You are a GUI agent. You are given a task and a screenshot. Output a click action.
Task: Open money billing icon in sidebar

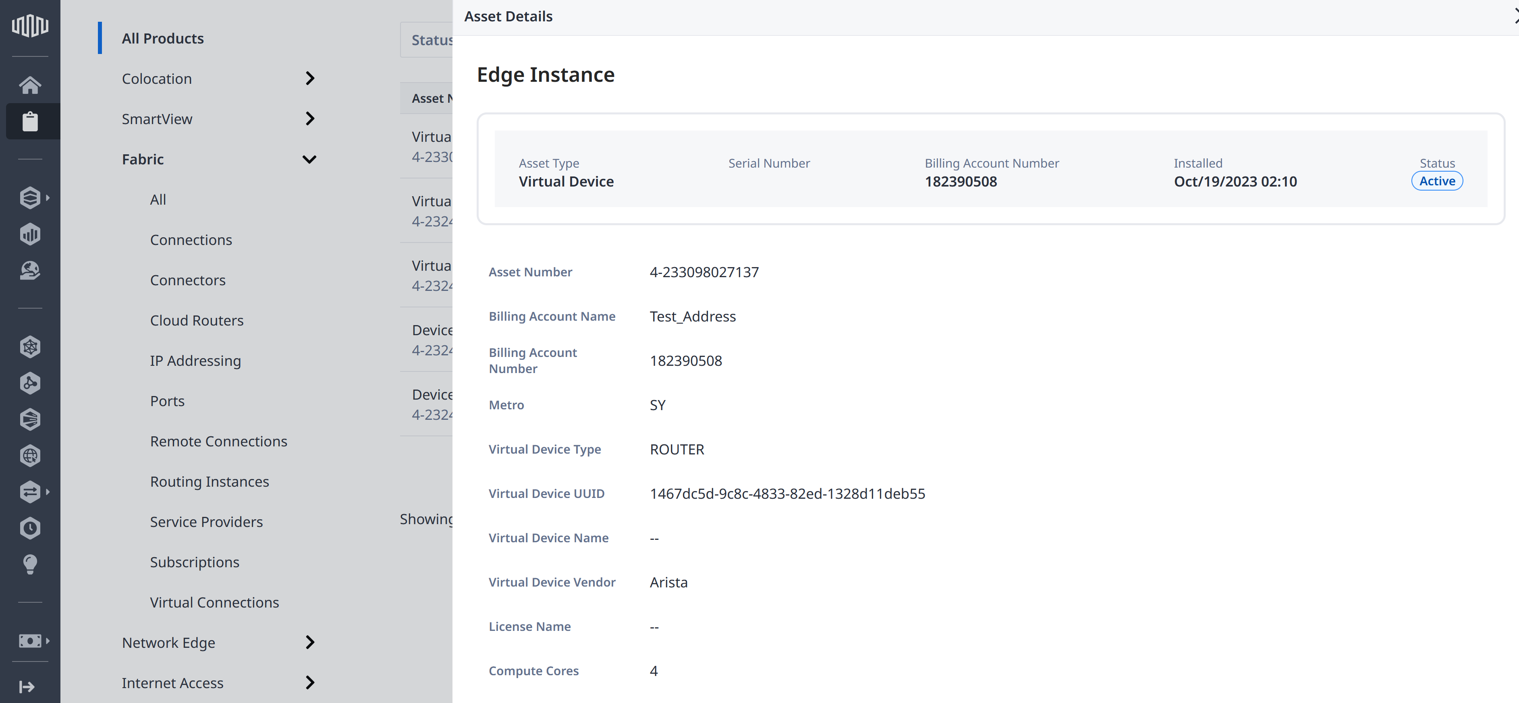coord(30,641)
